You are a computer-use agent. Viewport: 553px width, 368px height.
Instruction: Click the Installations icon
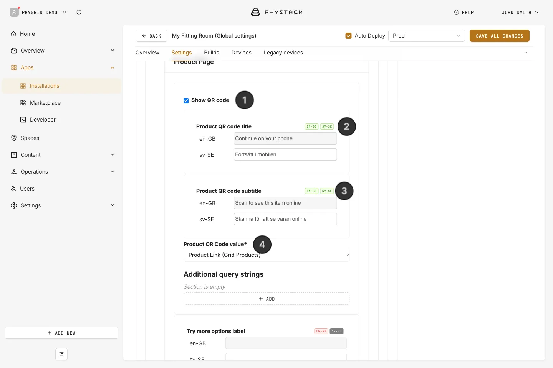point(23,86)
